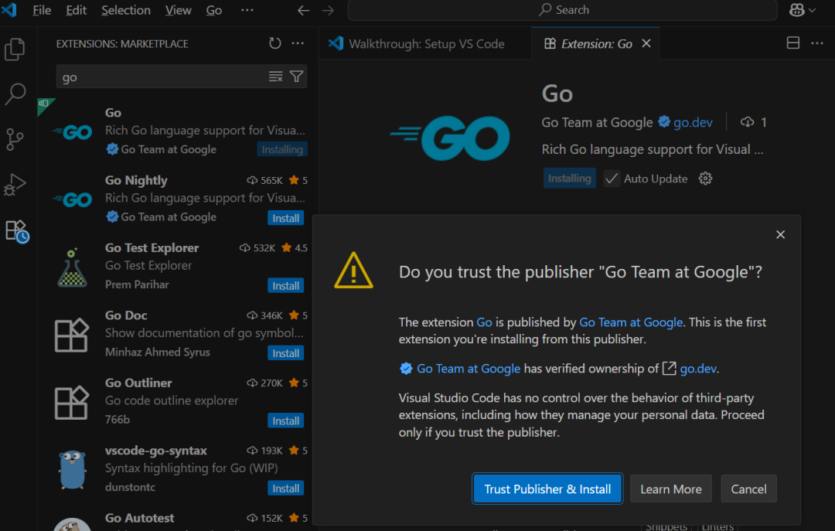Clear the extensions search results
The width and height of the screenshot is (835, 531).
pos(275,77)
